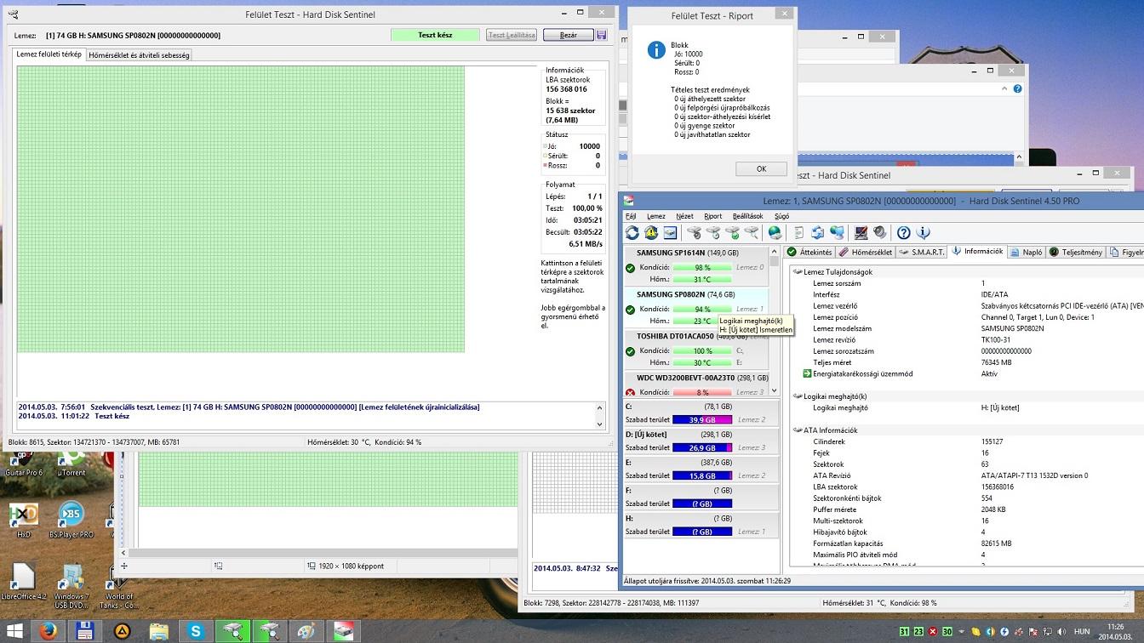Open the Súgó menu
The width and height of the screenshot is (1144, 643).
coord(781,216)
